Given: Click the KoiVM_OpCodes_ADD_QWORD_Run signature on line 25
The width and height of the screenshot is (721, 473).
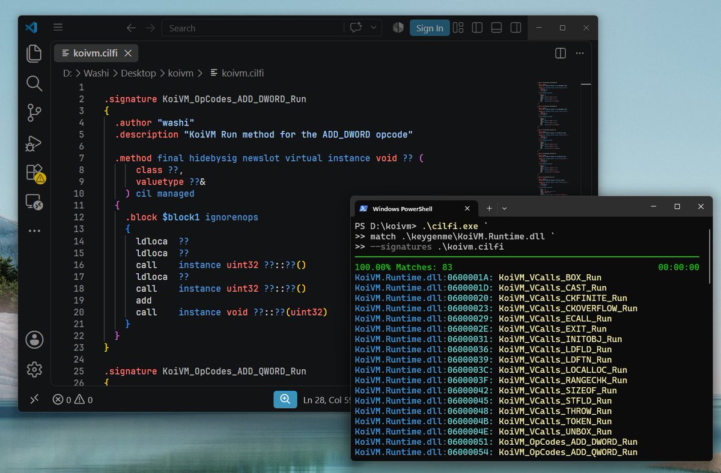Looking at the screenshot, I should (205, 372).
